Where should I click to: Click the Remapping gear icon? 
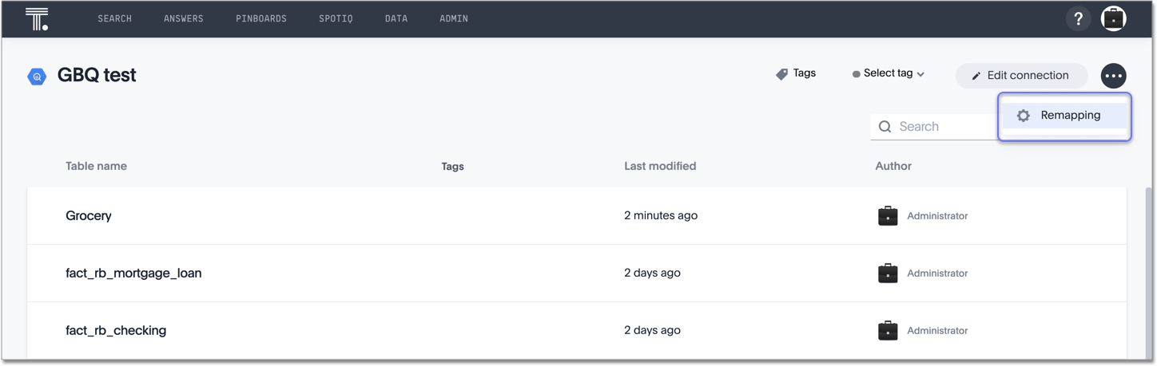[x=1023, y=116]
